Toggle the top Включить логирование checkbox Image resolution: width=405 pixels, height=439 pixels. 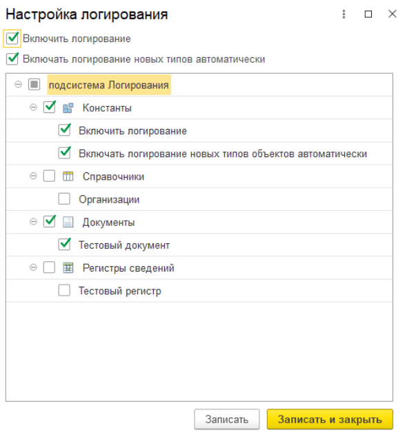click(12, 38)
